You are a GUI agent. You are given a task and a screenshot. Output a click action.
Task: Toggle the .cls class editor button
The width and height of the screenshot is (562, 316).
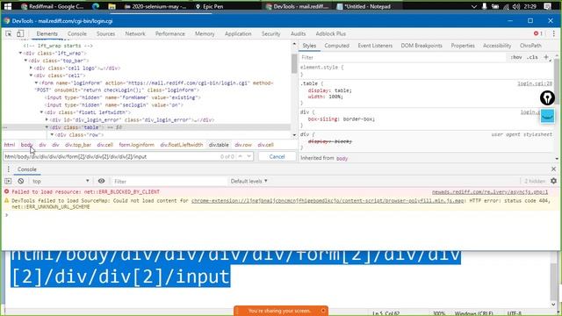532,57
